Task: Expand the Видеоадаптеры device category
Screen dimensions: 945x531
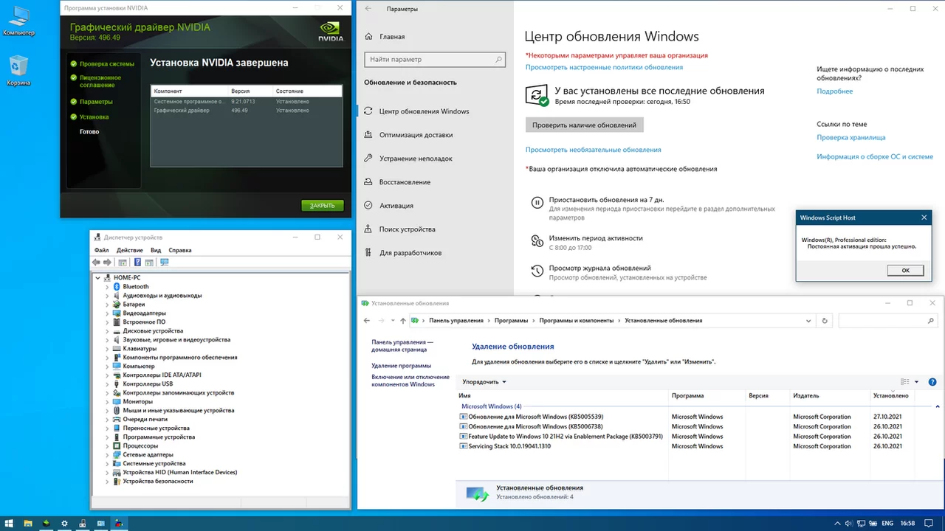Action: 107,313
